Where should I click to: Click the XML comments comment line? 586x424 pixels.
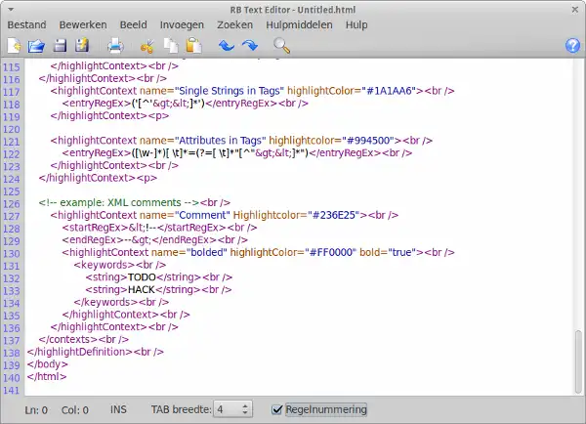[119, 202]
